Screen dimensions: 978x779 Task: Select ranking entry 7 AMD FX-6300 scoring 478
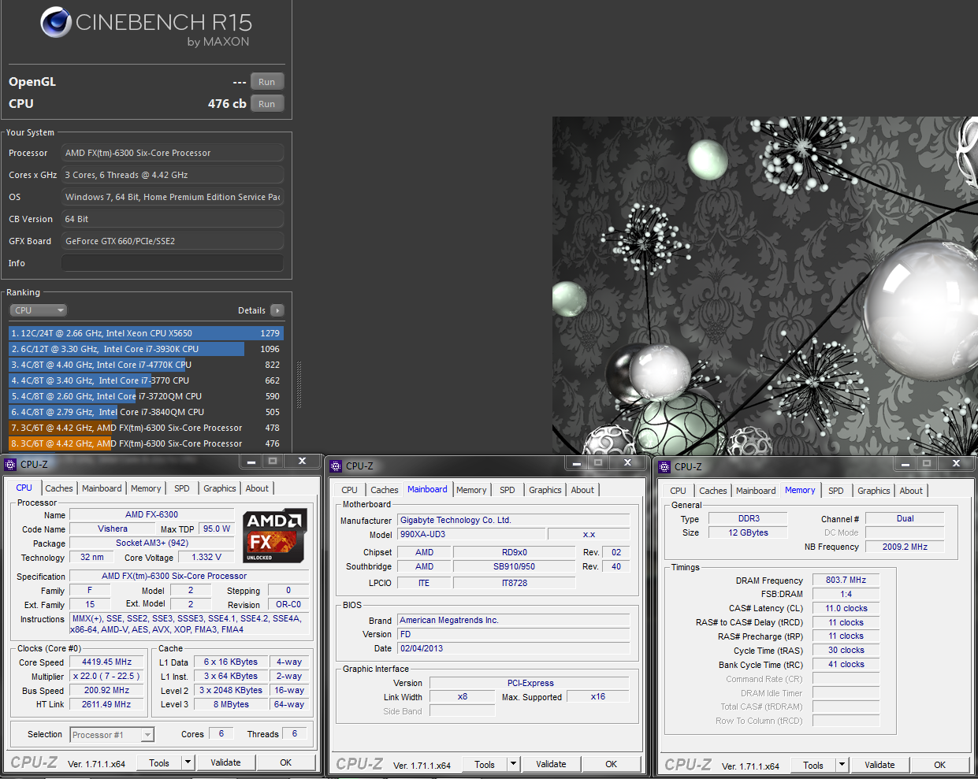pos(146,428)
